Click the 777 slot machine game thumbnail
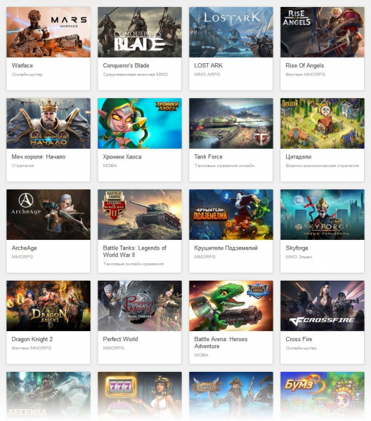This screenshot has height=421, width=371. coord(140,396)
